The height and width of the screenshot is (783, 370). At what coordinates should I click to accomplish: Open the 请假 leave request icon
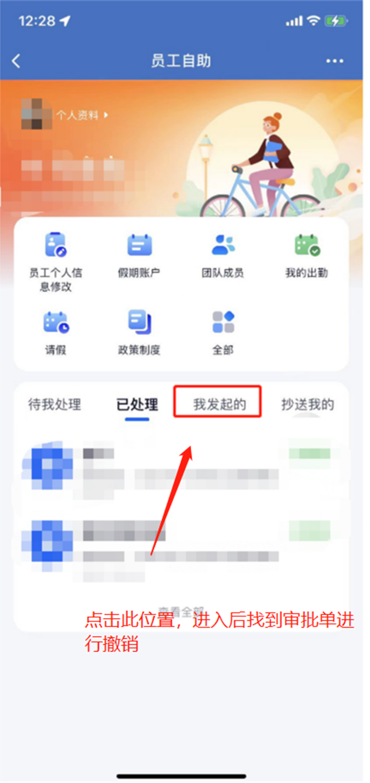coord(56,322)
